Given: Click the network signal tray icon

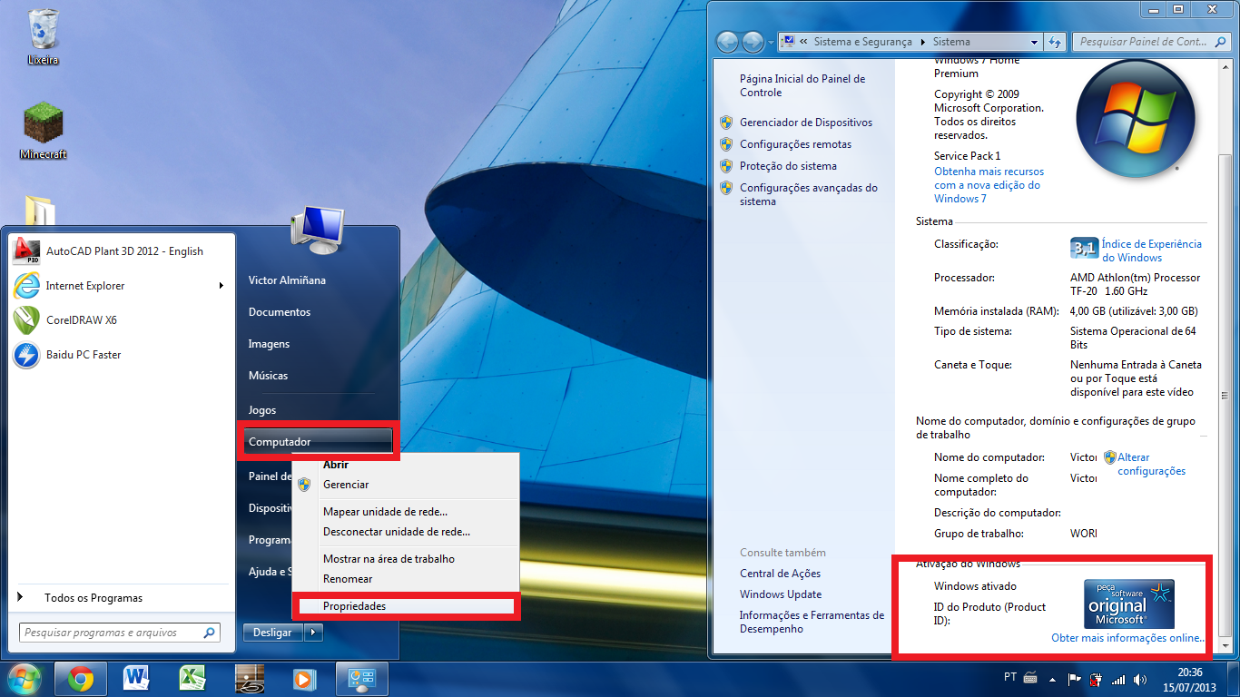Looking at the screenshot, I should (1117, 679).
